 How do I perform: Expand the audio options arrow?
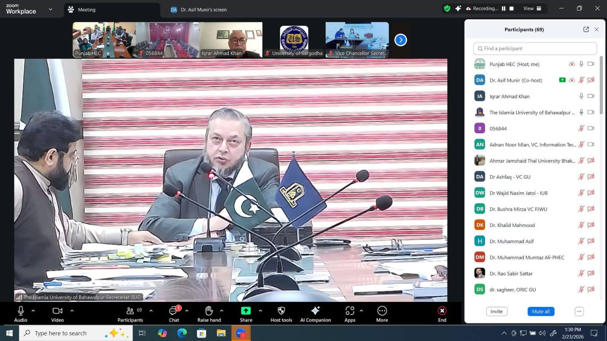point(33,311)
